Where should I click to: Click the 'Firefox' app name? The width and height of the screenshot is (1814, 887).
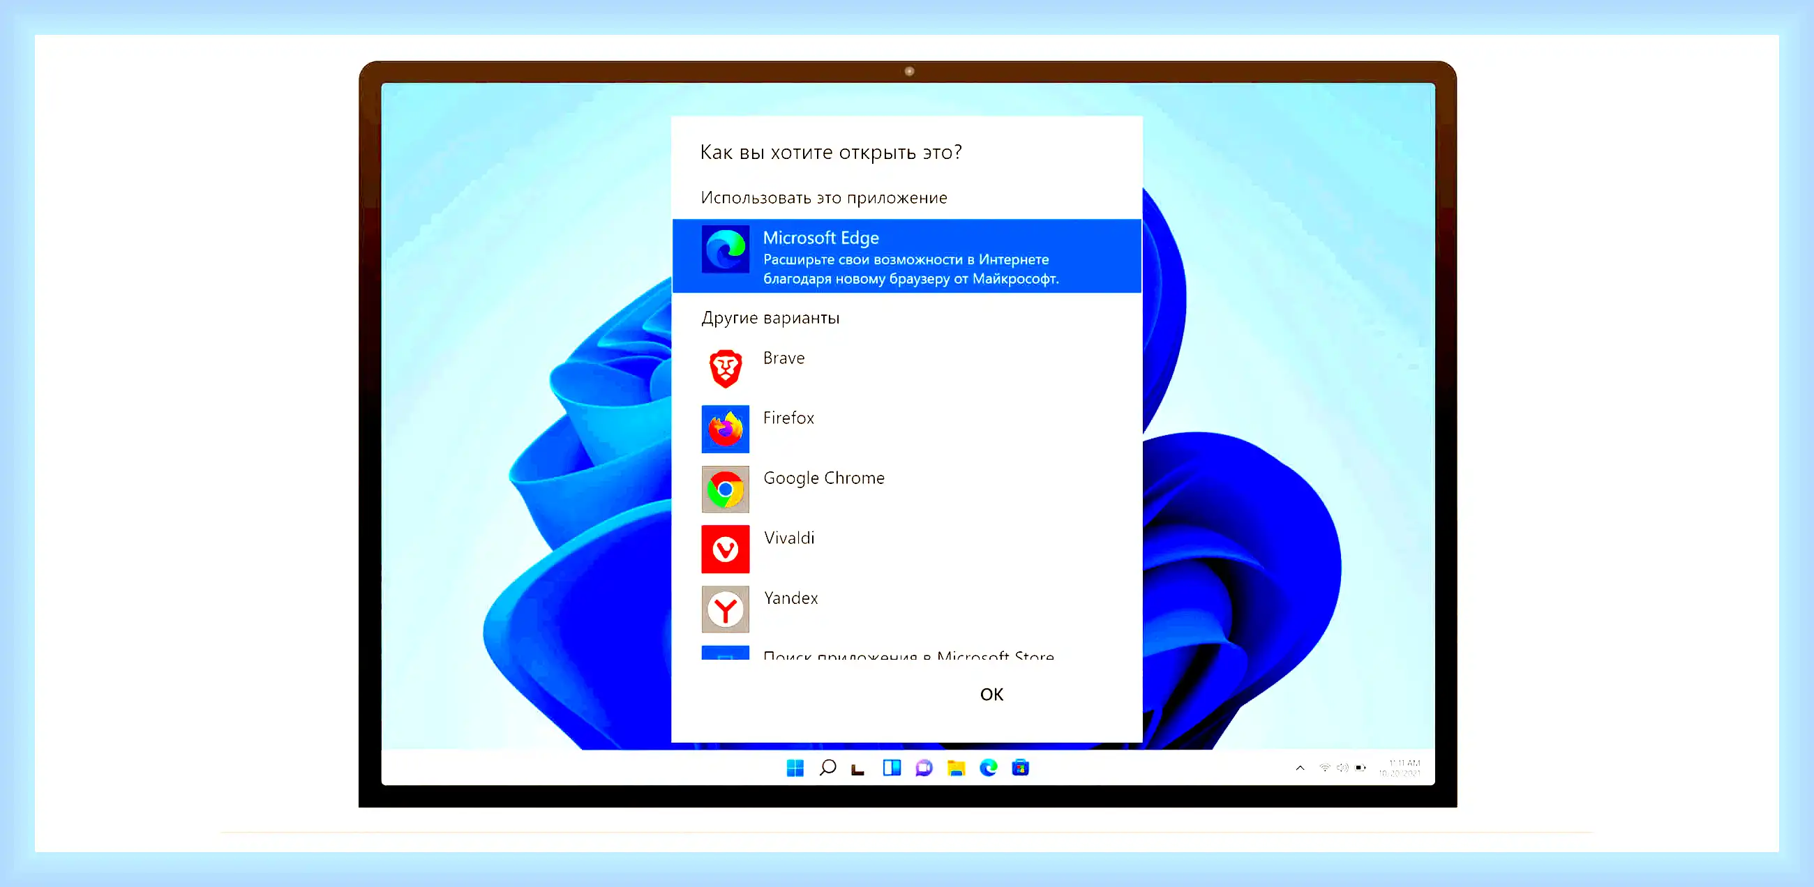[x=788, y=418]
